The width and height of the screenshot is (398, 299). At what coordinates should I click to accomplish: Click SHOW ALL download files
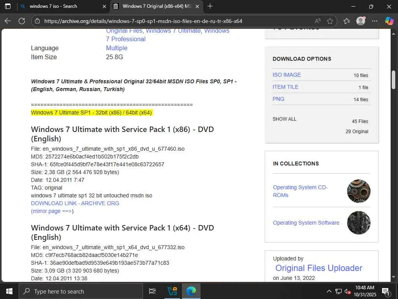click(x=284, y=119)
